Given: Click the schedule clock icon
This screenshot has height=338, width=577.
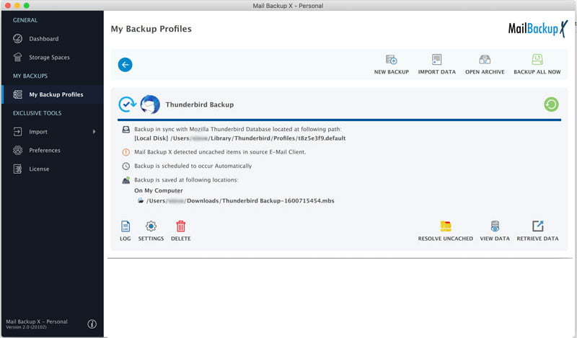Looking at the screenshot, I should click(125, 166).
